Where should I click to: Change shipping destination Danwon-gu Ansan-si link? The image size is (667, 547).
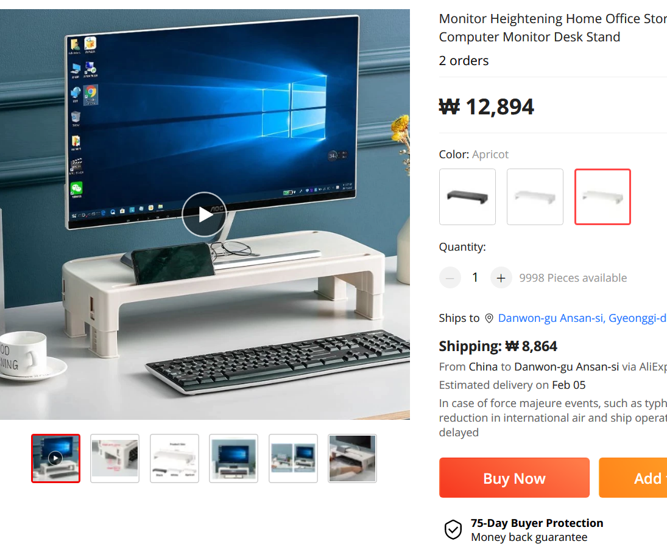[x=582, y=318]
